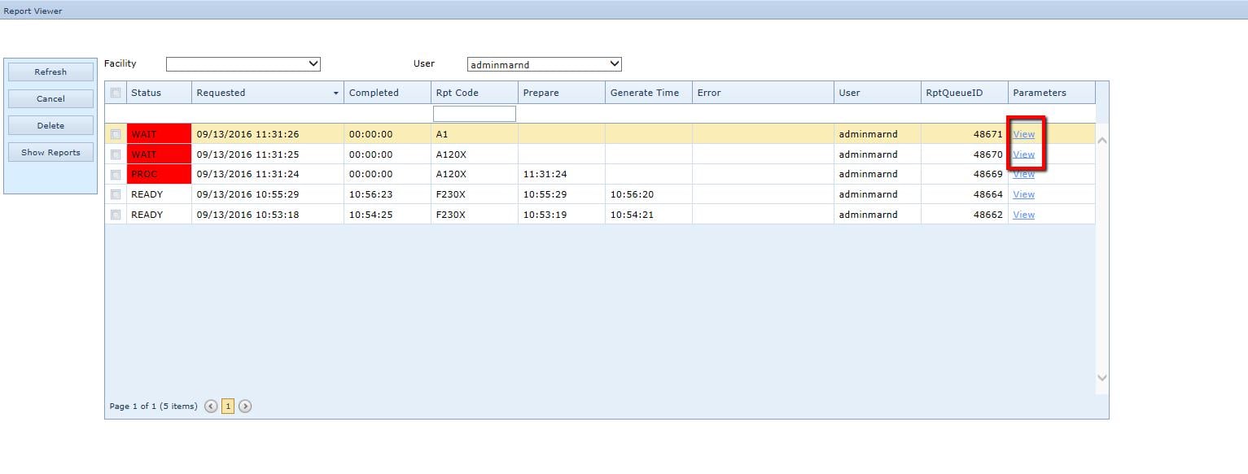Viewport: 1248px width, 474px height.
Task: Focus the Rpt Code filter box
Action: click(474, 114)
